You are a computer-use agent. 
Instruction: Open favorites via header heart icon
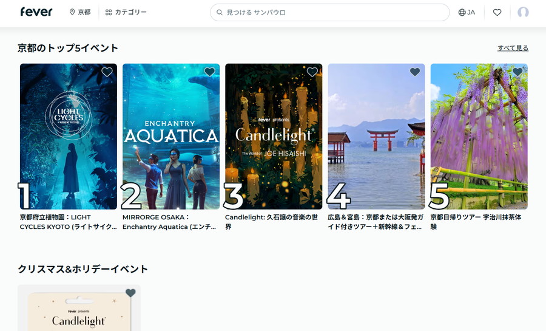[x=497, y=12]
